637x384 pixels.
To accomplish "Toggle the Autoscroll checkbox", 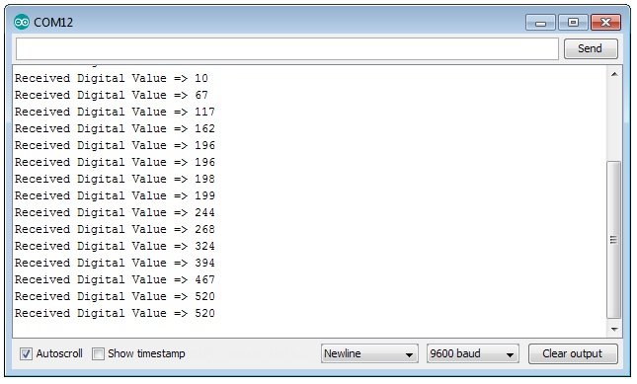I will [26, 354].
